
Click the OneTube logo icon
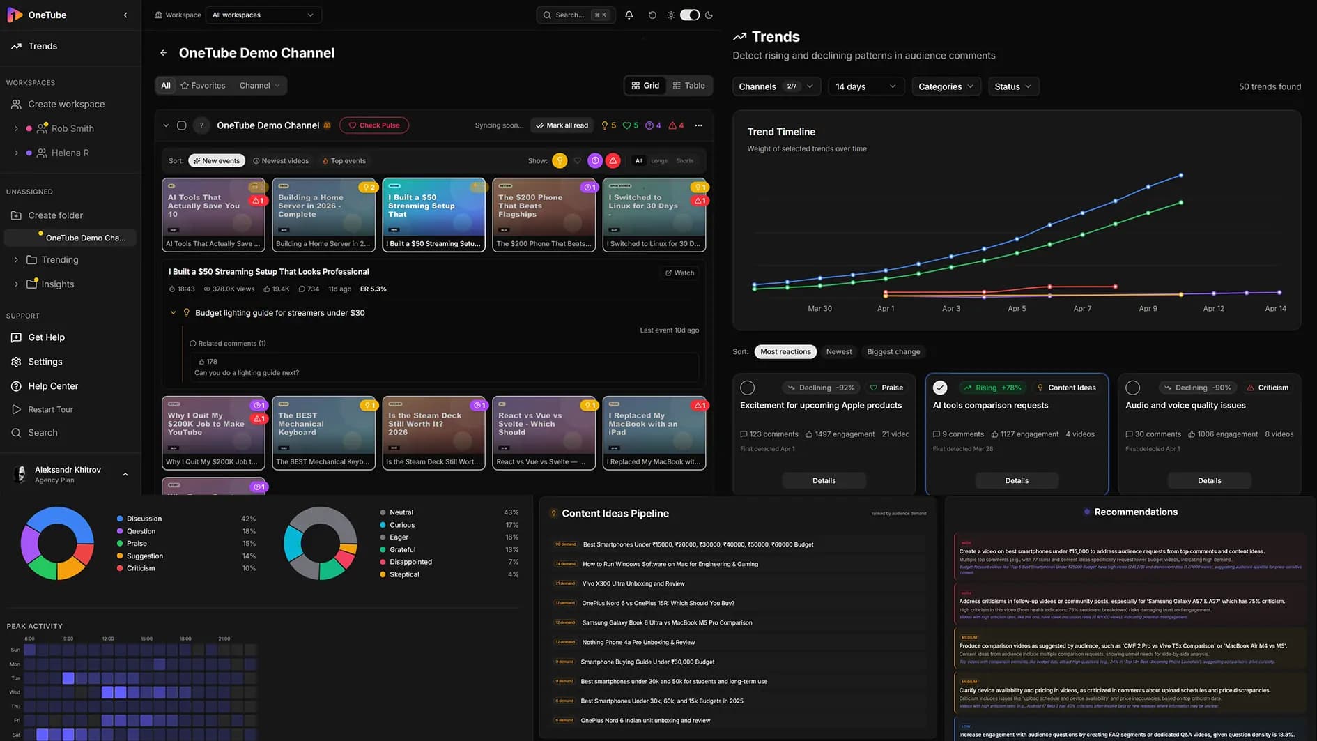pyautogui.click(x=15, y=15)
